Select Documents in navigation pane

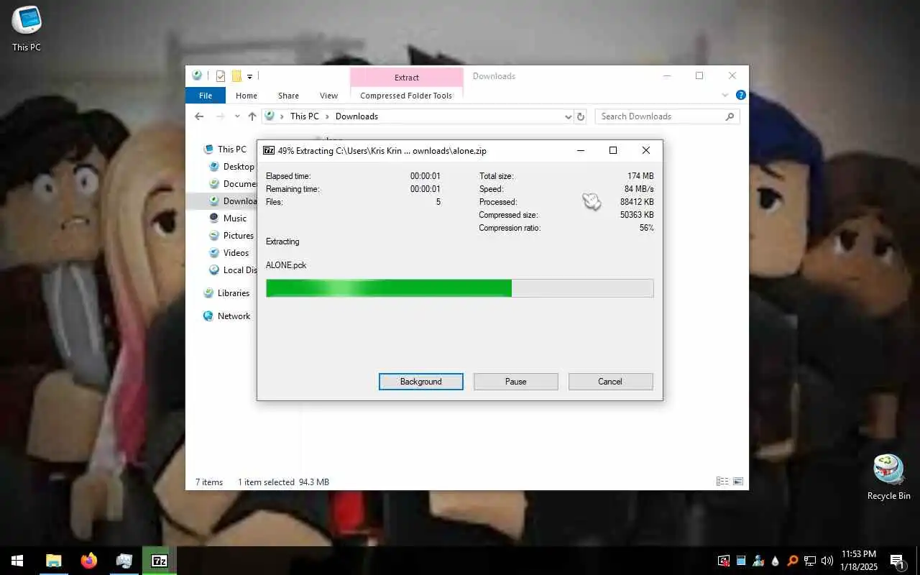point(232,184)
